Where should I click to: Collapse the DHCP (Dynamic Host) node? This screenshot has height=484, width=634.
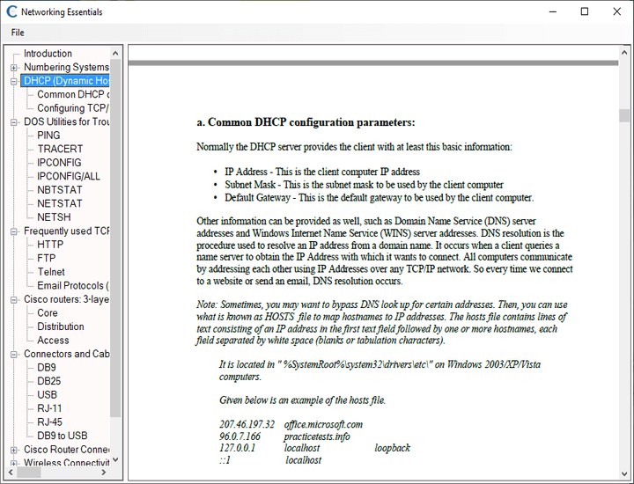pos(14,81)
